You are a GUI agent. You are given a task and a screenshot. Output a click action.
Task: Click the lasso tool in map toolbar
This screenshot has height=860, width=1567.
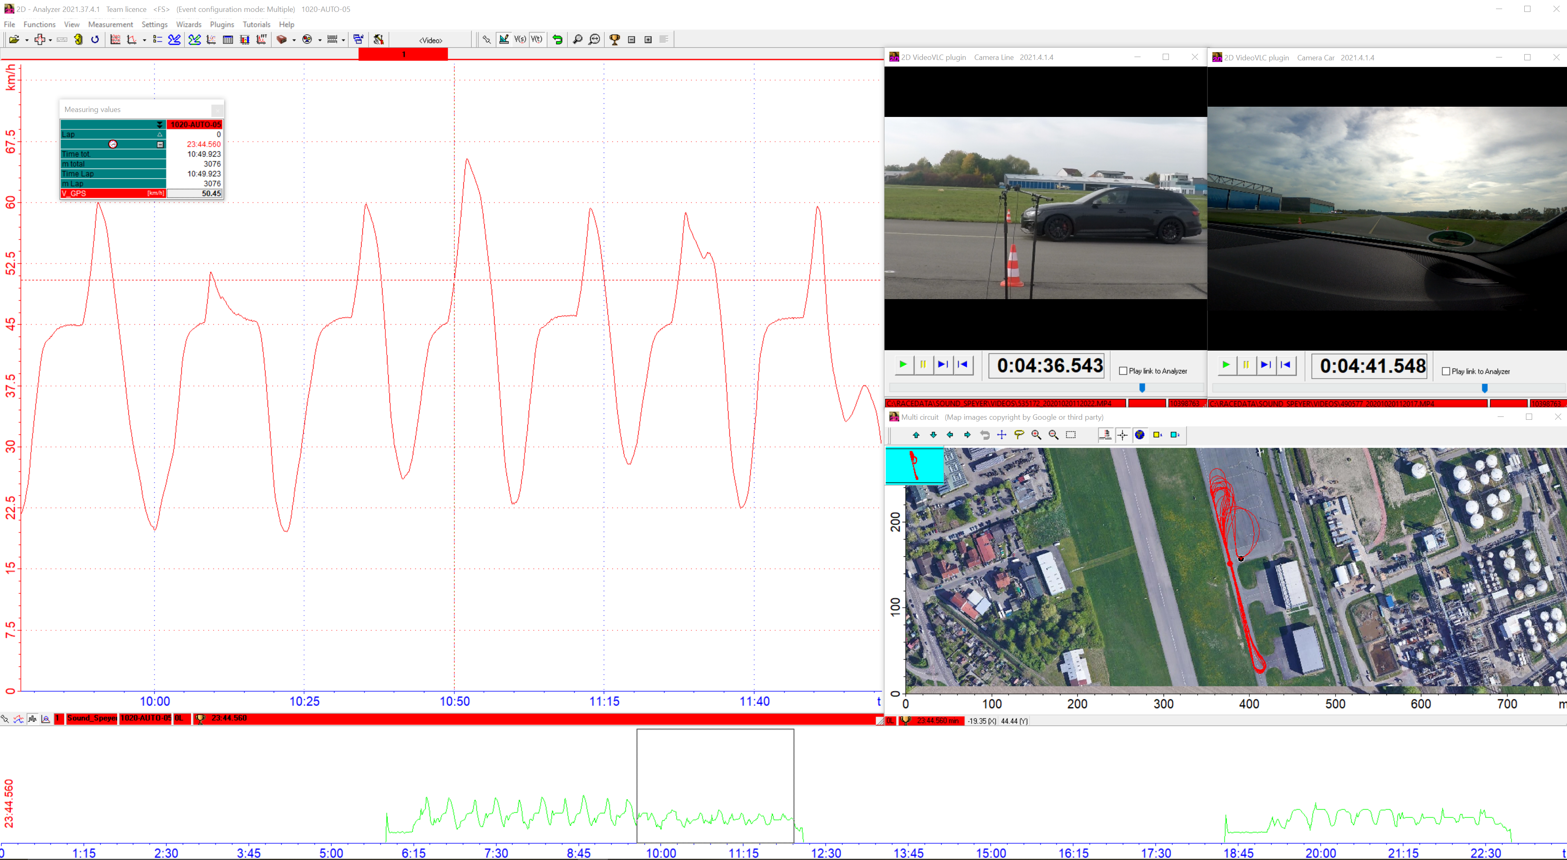click(1019, 435)
